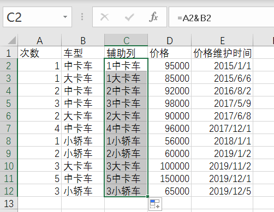Select cell C12 showing 3小轿车
This screenshot has width=274, height=212.
tap(126, 190)
